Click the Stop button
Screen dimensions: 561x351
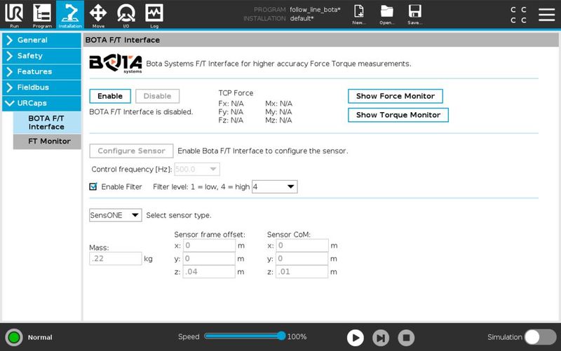pyautogui.click(x=406, y=338)
